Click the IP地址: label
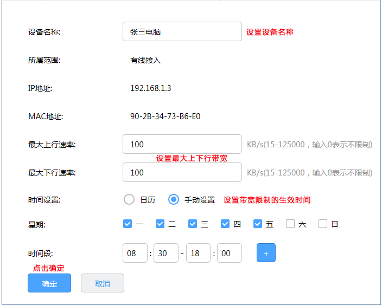The height and width of the screenshot is (306, 382). tap(40, 88)
